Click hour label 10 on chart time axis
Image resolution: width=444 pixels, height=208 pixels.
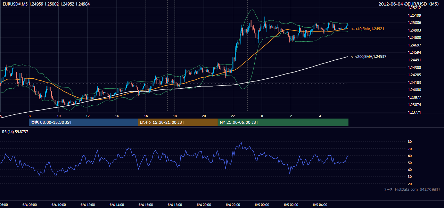click(x=59, y=116)
